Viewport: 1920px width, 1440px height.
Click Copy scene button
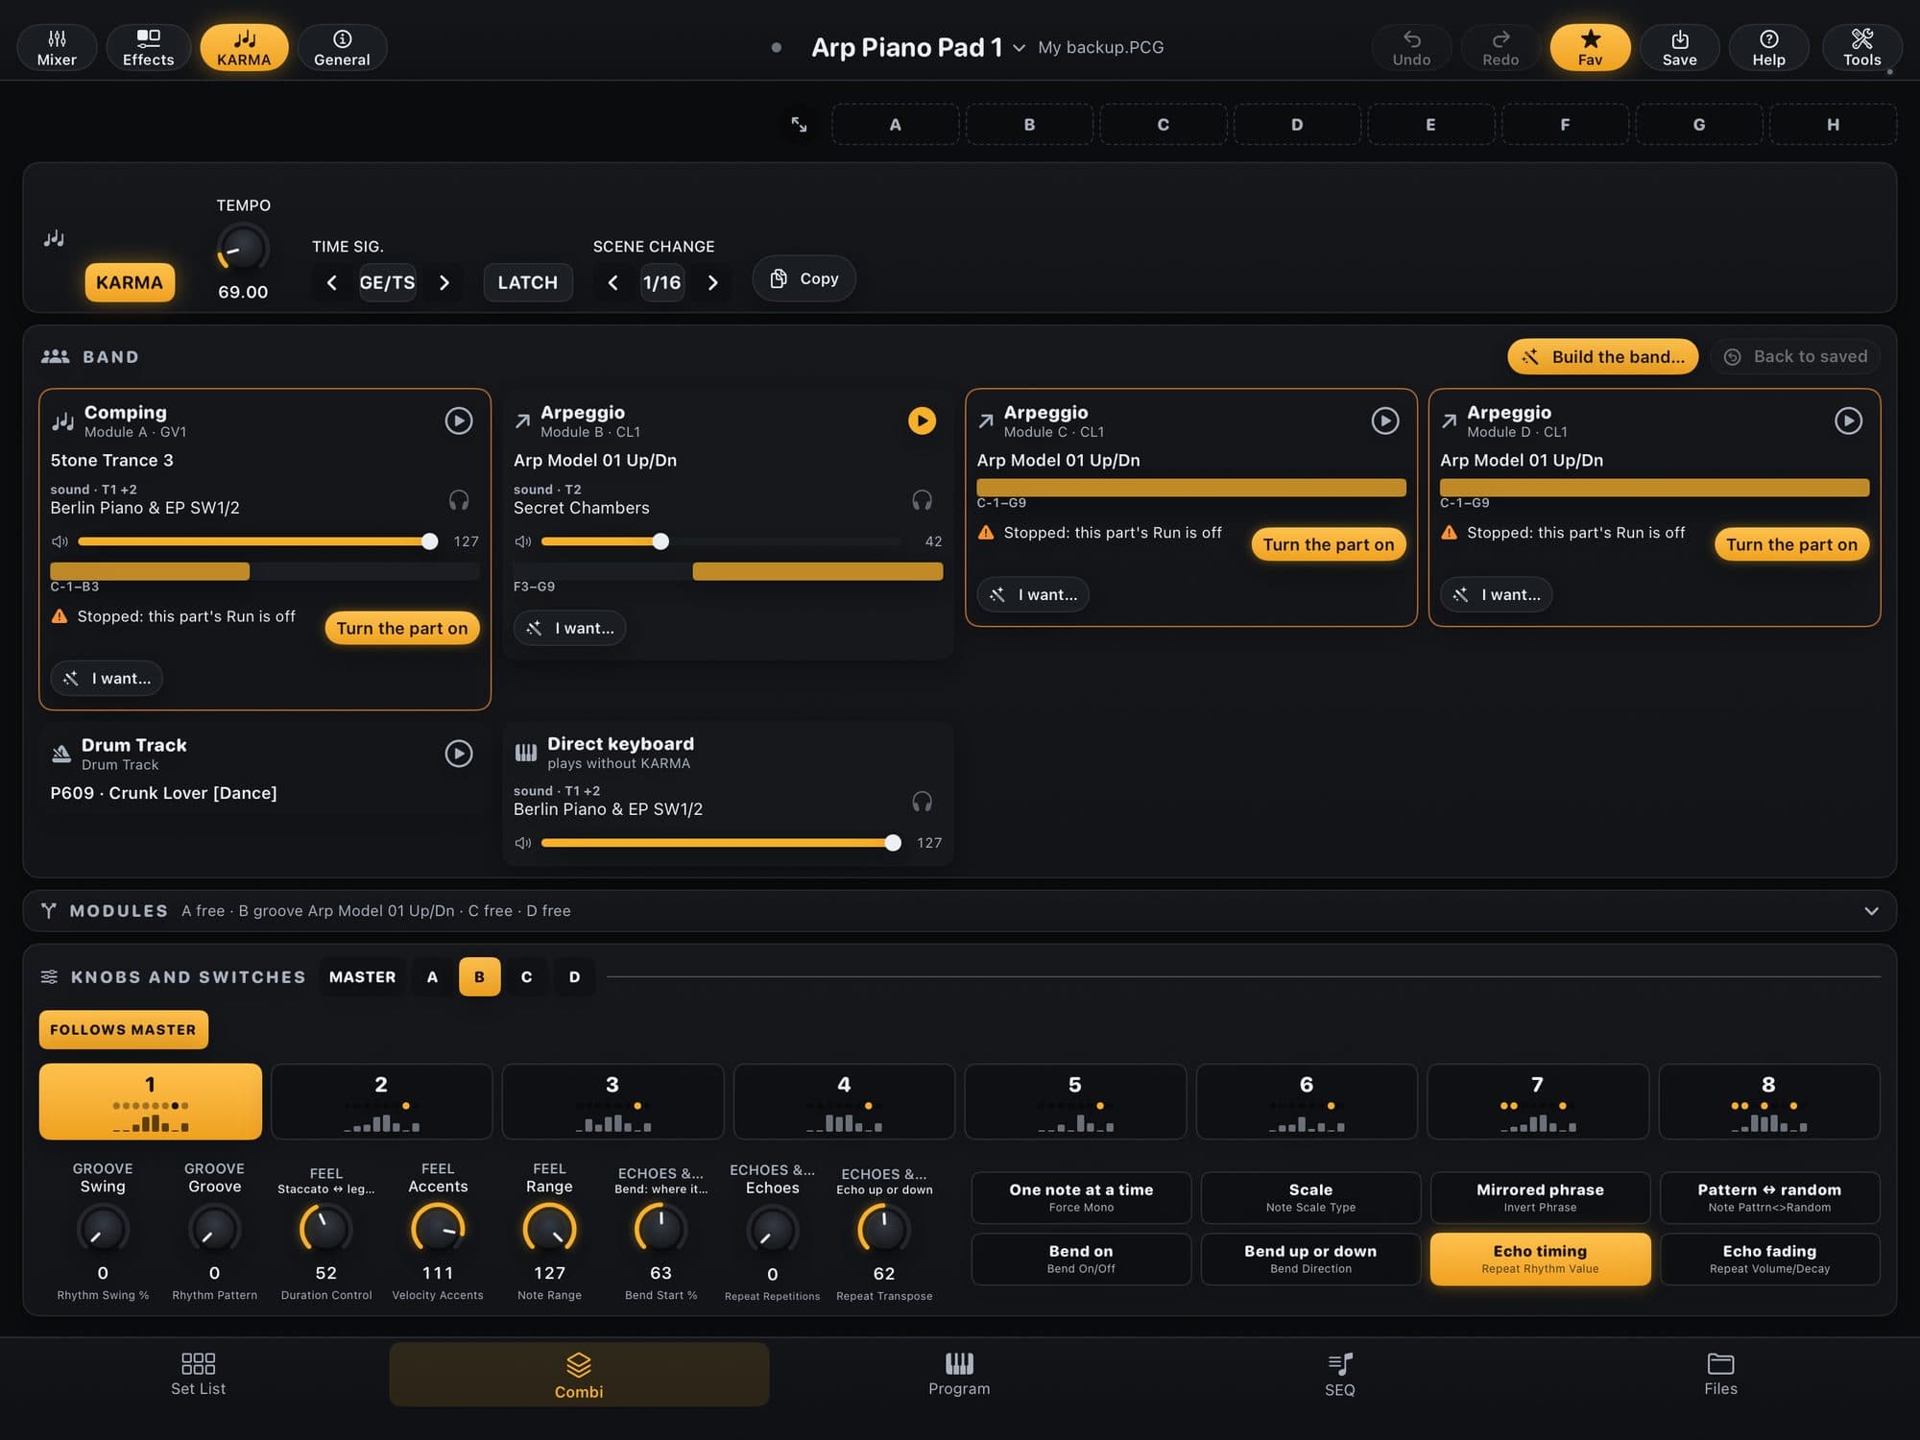coord(804,278)
